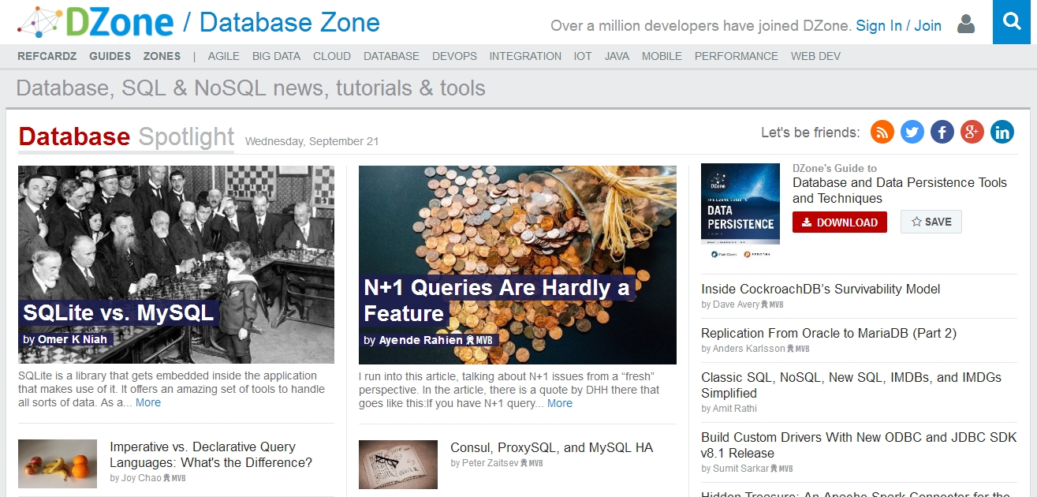Go to the IOT zone
The height and width of the screenshot is (497, 1037).
[583, 56]
